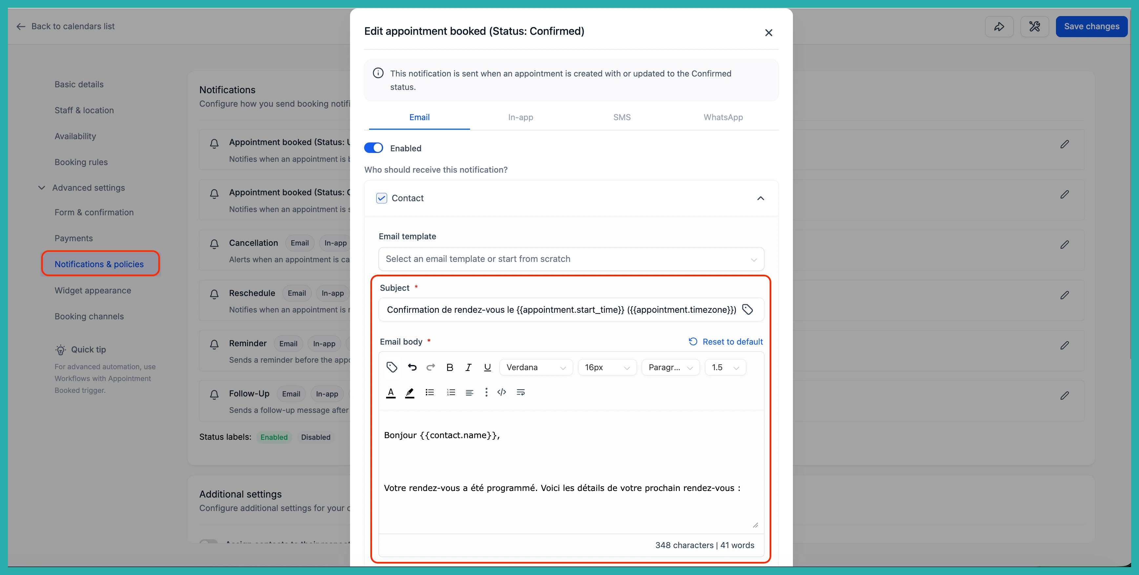1139x575 pixels.
Task: Switch to source code view
Action: (x=502, y=392)
